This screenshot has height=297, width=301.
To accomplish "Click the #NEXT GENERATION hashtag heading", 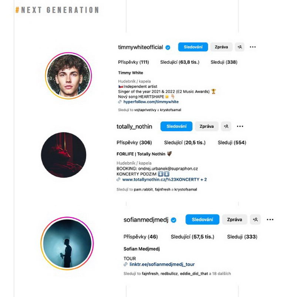I will click(x=57, y=10).
